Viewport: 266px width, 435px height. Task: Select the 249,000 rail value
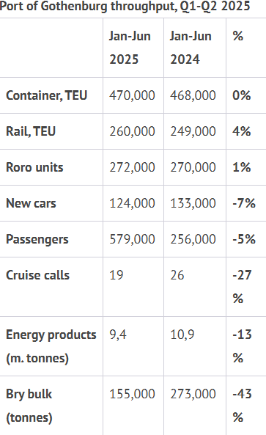pyautogui.click(x=193, y=131)
